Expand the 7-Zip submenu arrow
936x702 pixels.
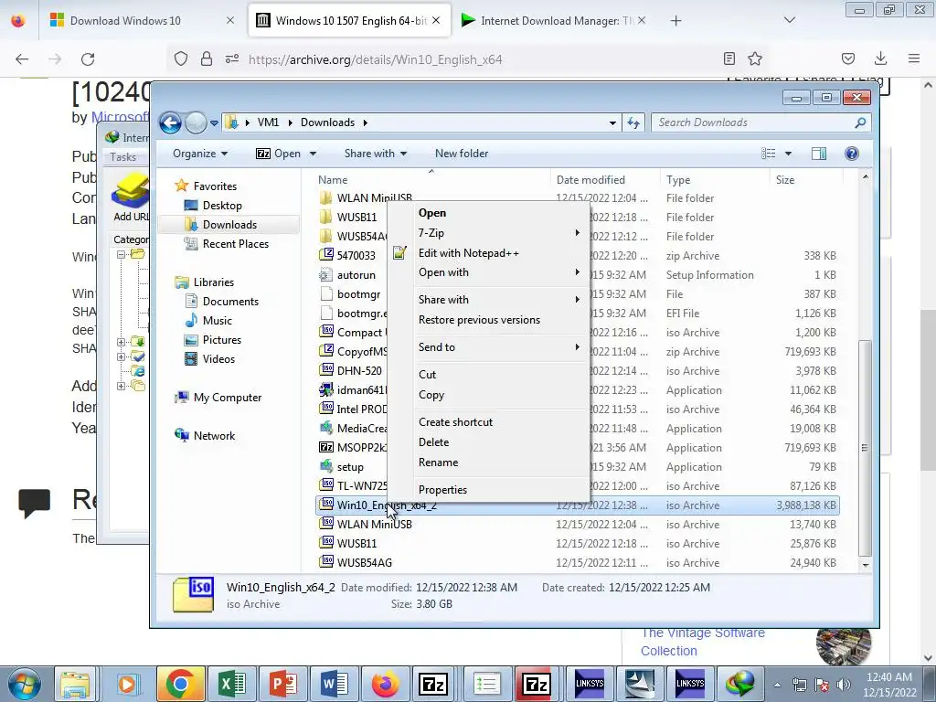pyautogui.click(x=577, y=233)
